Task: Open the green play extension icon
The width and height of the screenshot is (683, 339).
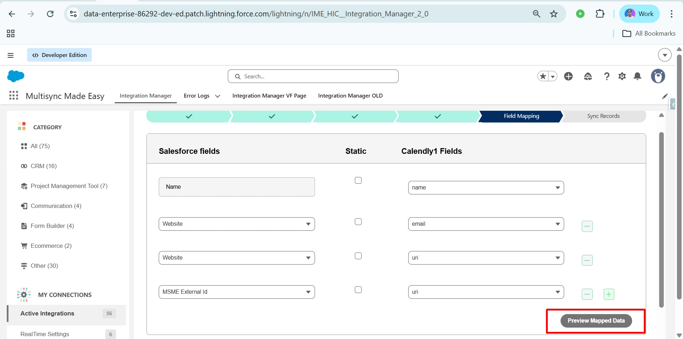Action: (x=580, y=14)
